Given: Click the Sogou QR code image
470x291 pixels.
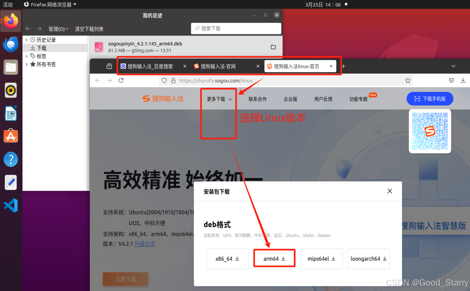Looking at the screenshot, I should [430, 131].
